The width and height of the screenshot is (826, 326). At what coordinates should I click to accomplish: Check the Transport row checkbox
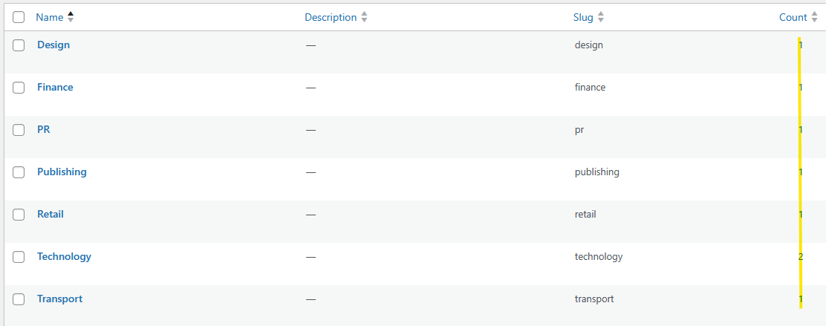click(x=19, y=299)
